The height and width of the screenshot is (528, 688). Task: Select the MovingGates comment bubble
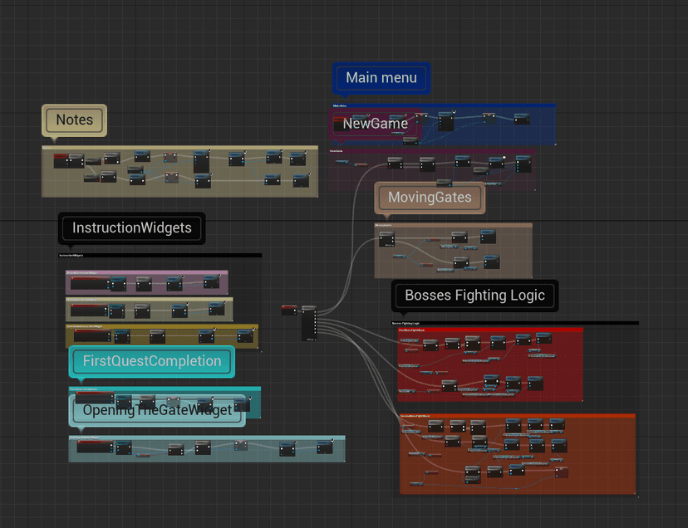(429, 198)
